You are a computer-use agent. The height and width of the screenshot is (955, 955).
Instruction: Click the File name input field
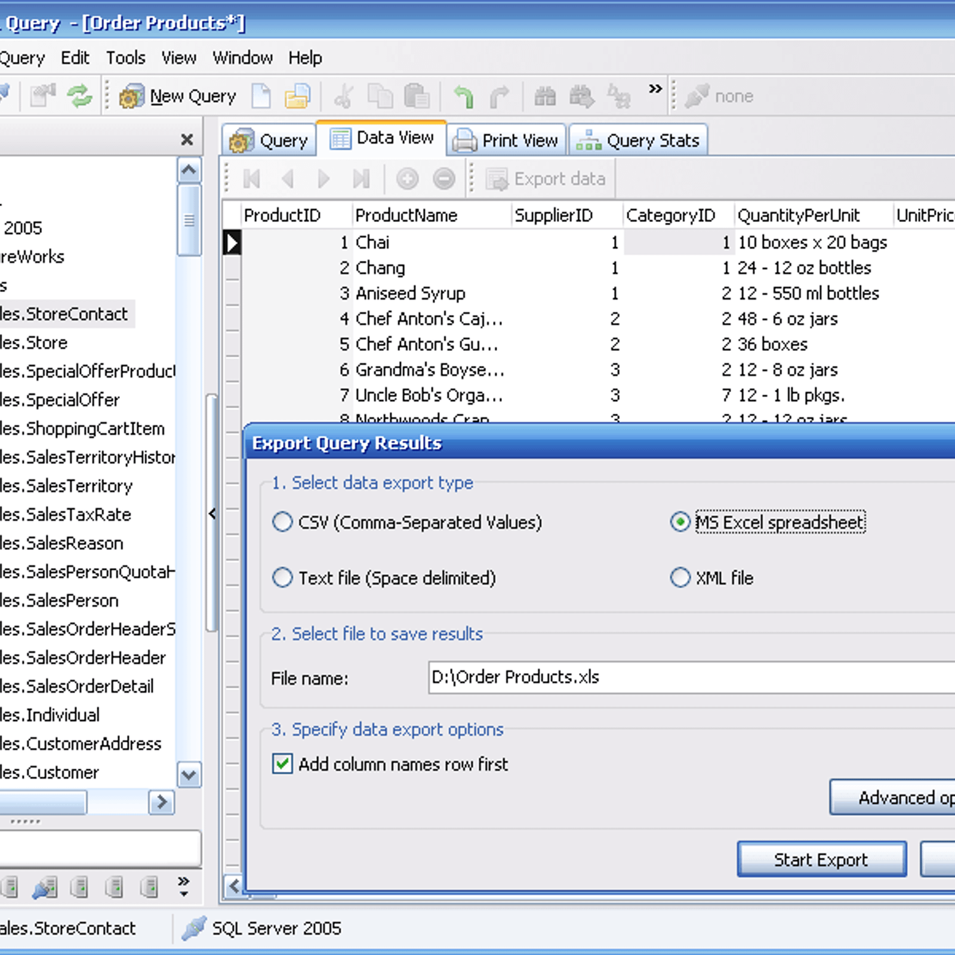691,677
